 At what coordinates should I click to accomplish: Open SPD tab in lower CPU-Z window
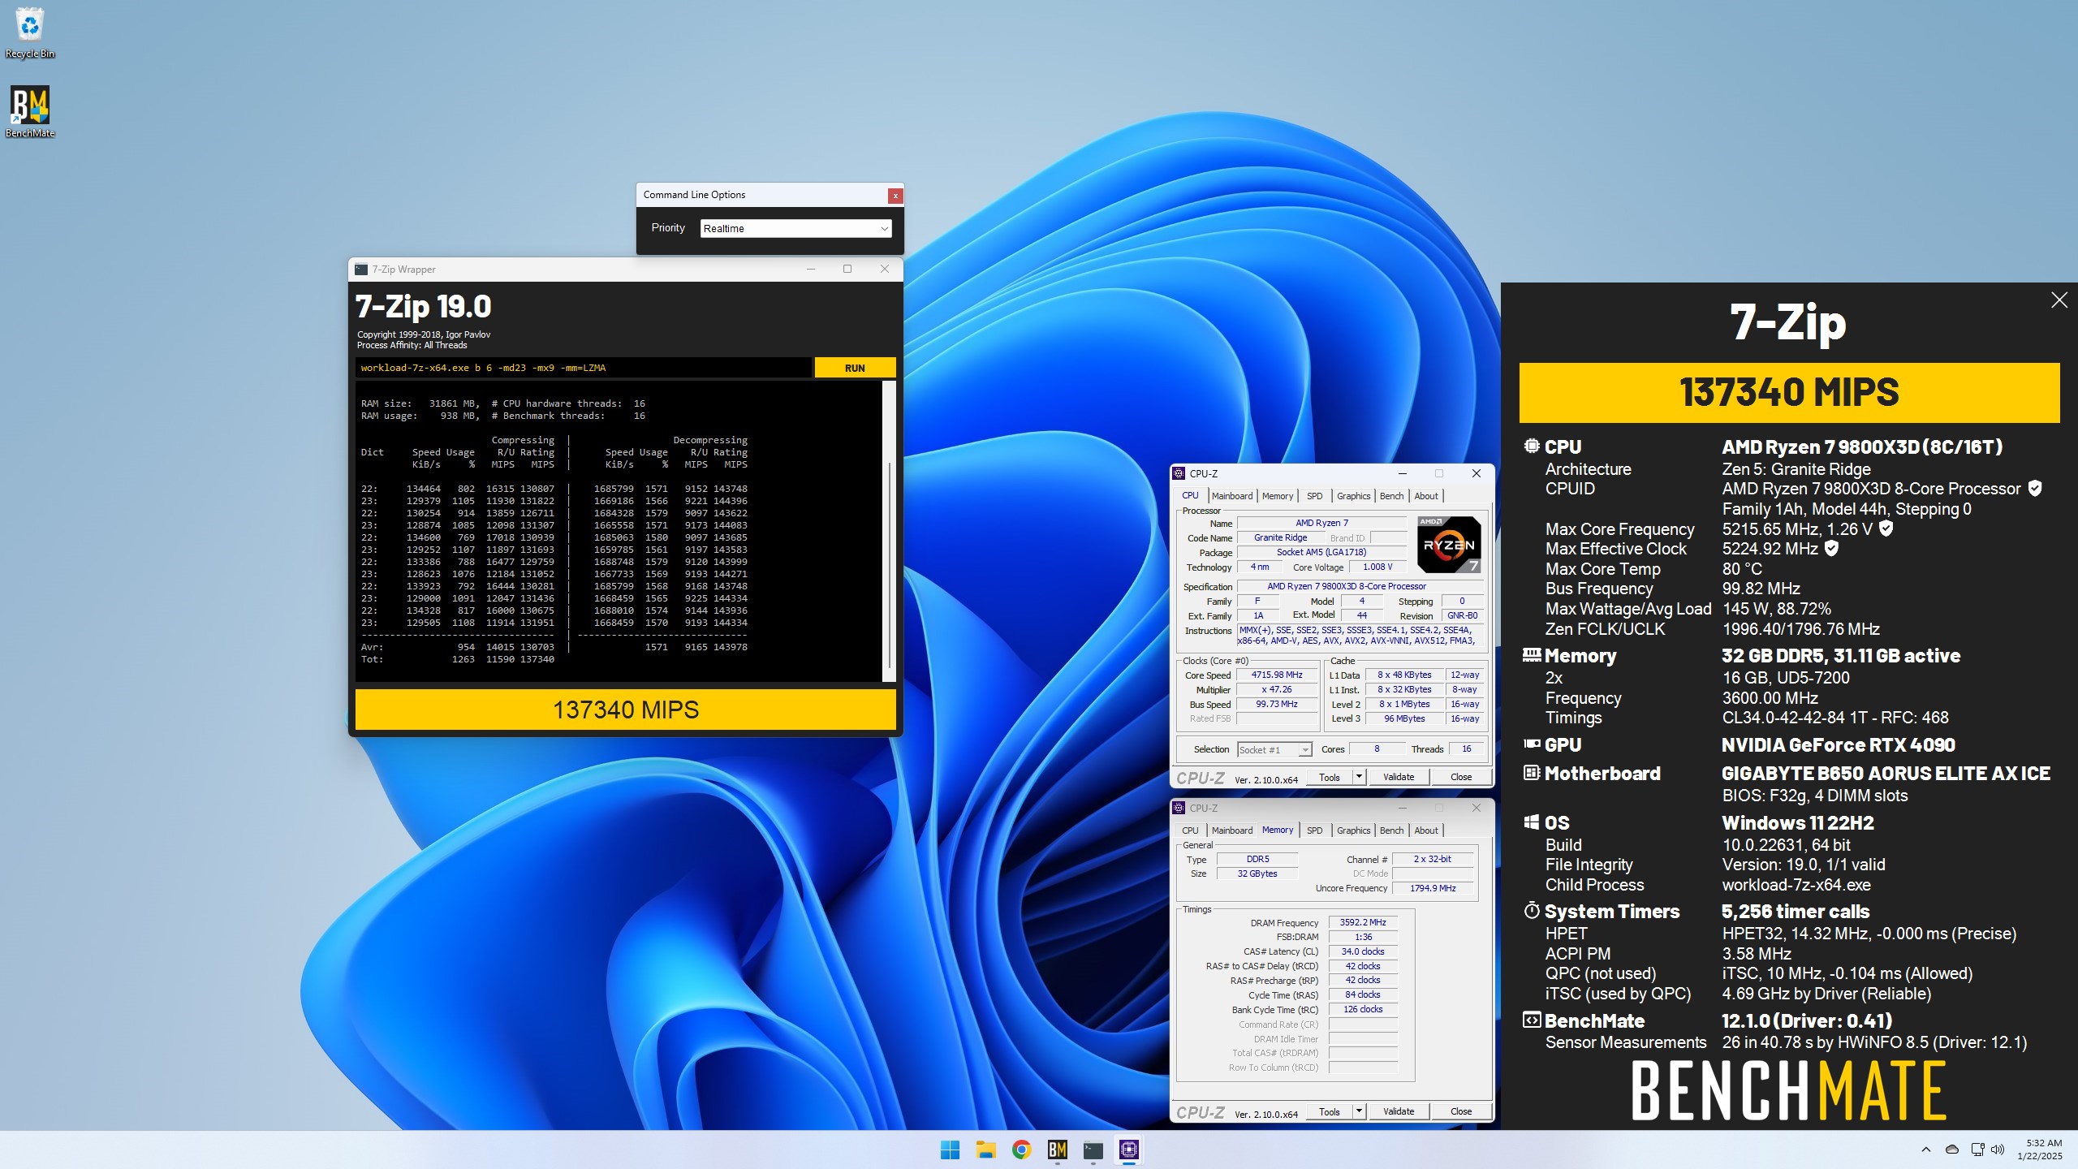[x=1314, y=830]
